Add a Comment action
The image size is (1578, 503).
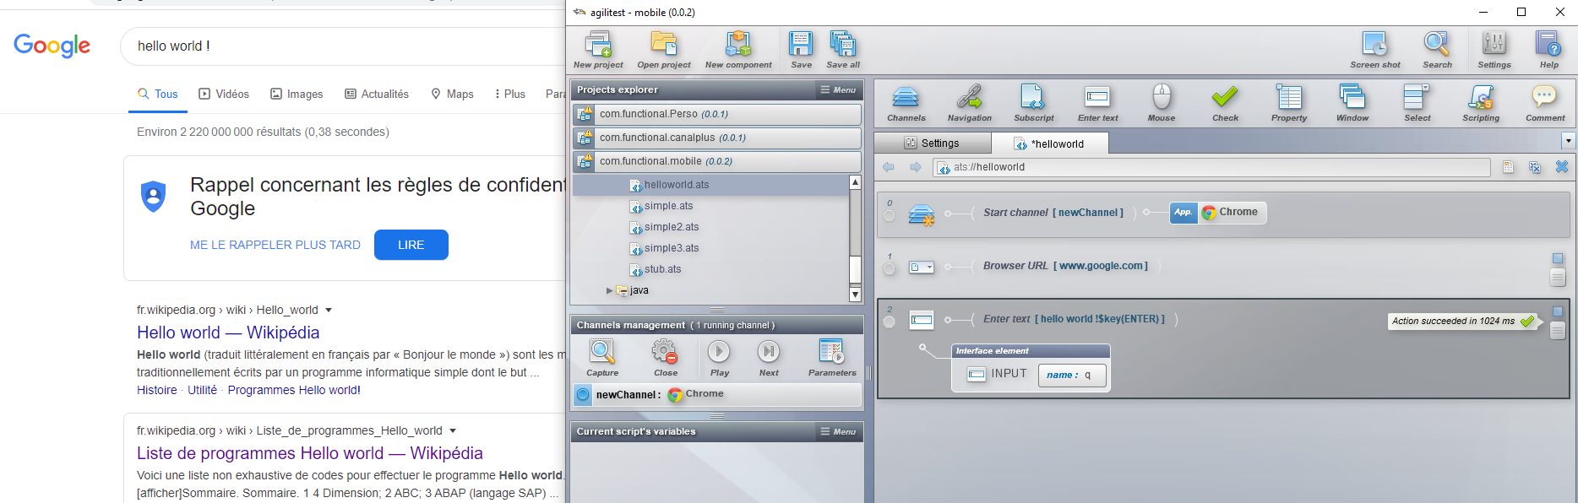click(1545, 103)
